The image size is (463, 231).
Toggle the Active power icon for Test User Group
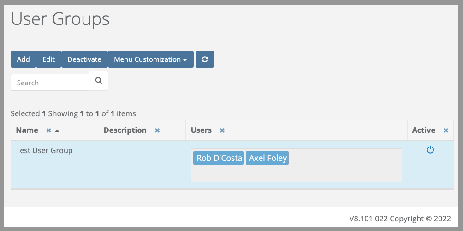[x=430, y=150]
